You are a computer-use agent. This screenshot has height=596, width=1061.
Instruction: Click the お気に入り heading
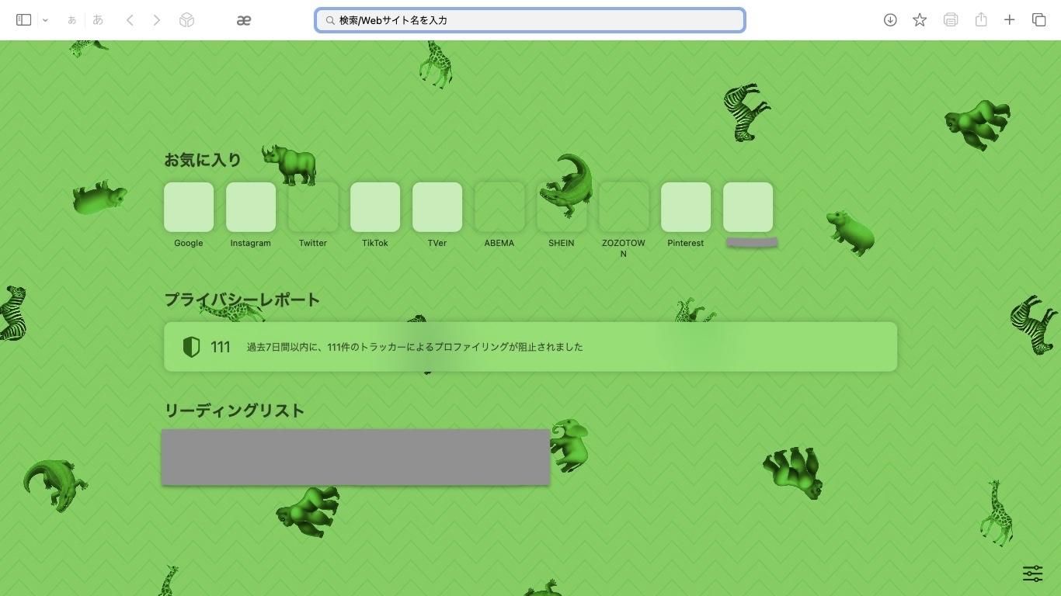coord(203,160)
